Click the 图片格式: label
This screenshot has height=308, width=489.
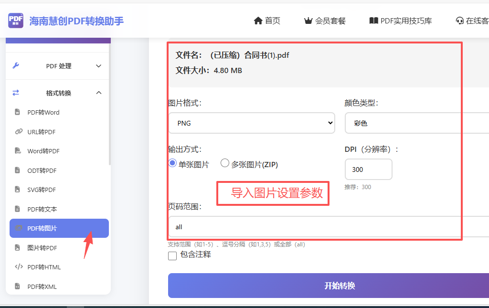click(185, 103)
